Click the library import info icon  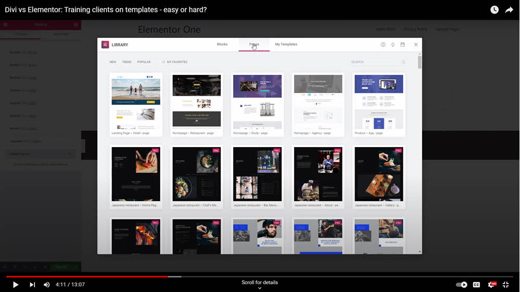point(383,45)
